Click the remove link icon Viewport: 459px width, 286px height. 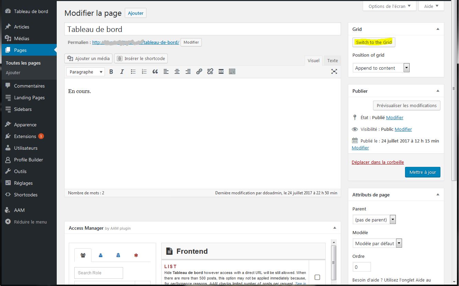tap(210, 72)
